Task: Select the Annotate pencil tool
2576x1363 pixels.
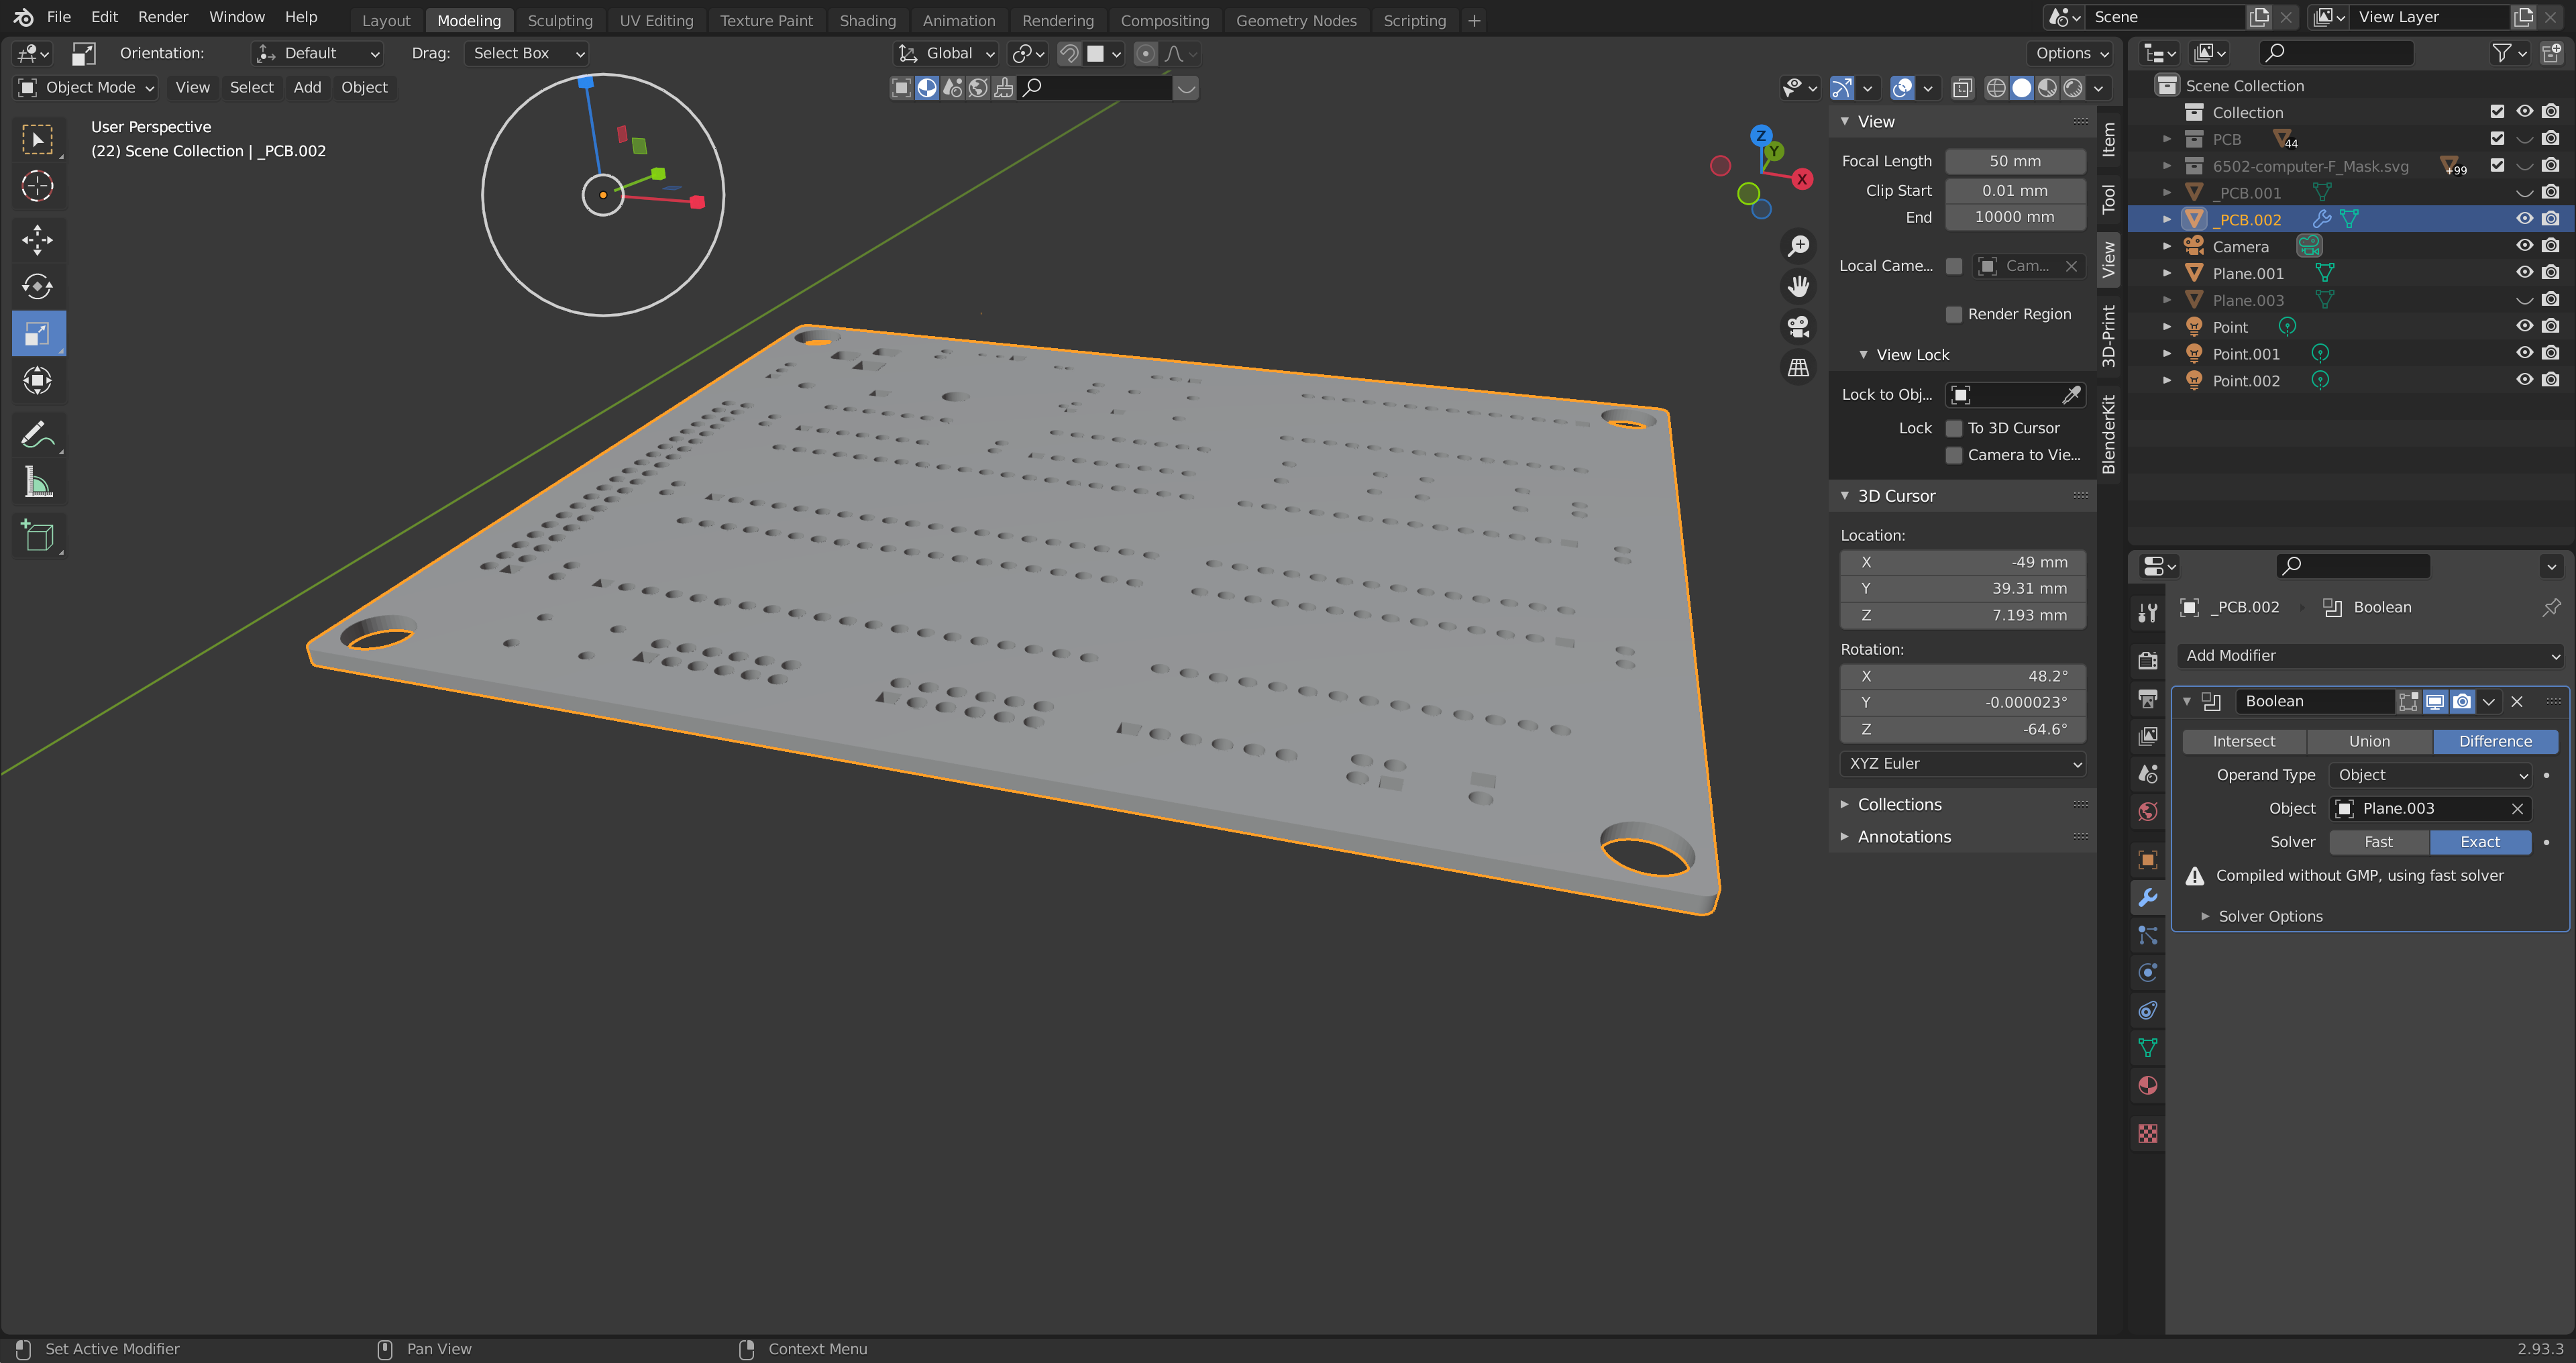Action: point(37,435)
